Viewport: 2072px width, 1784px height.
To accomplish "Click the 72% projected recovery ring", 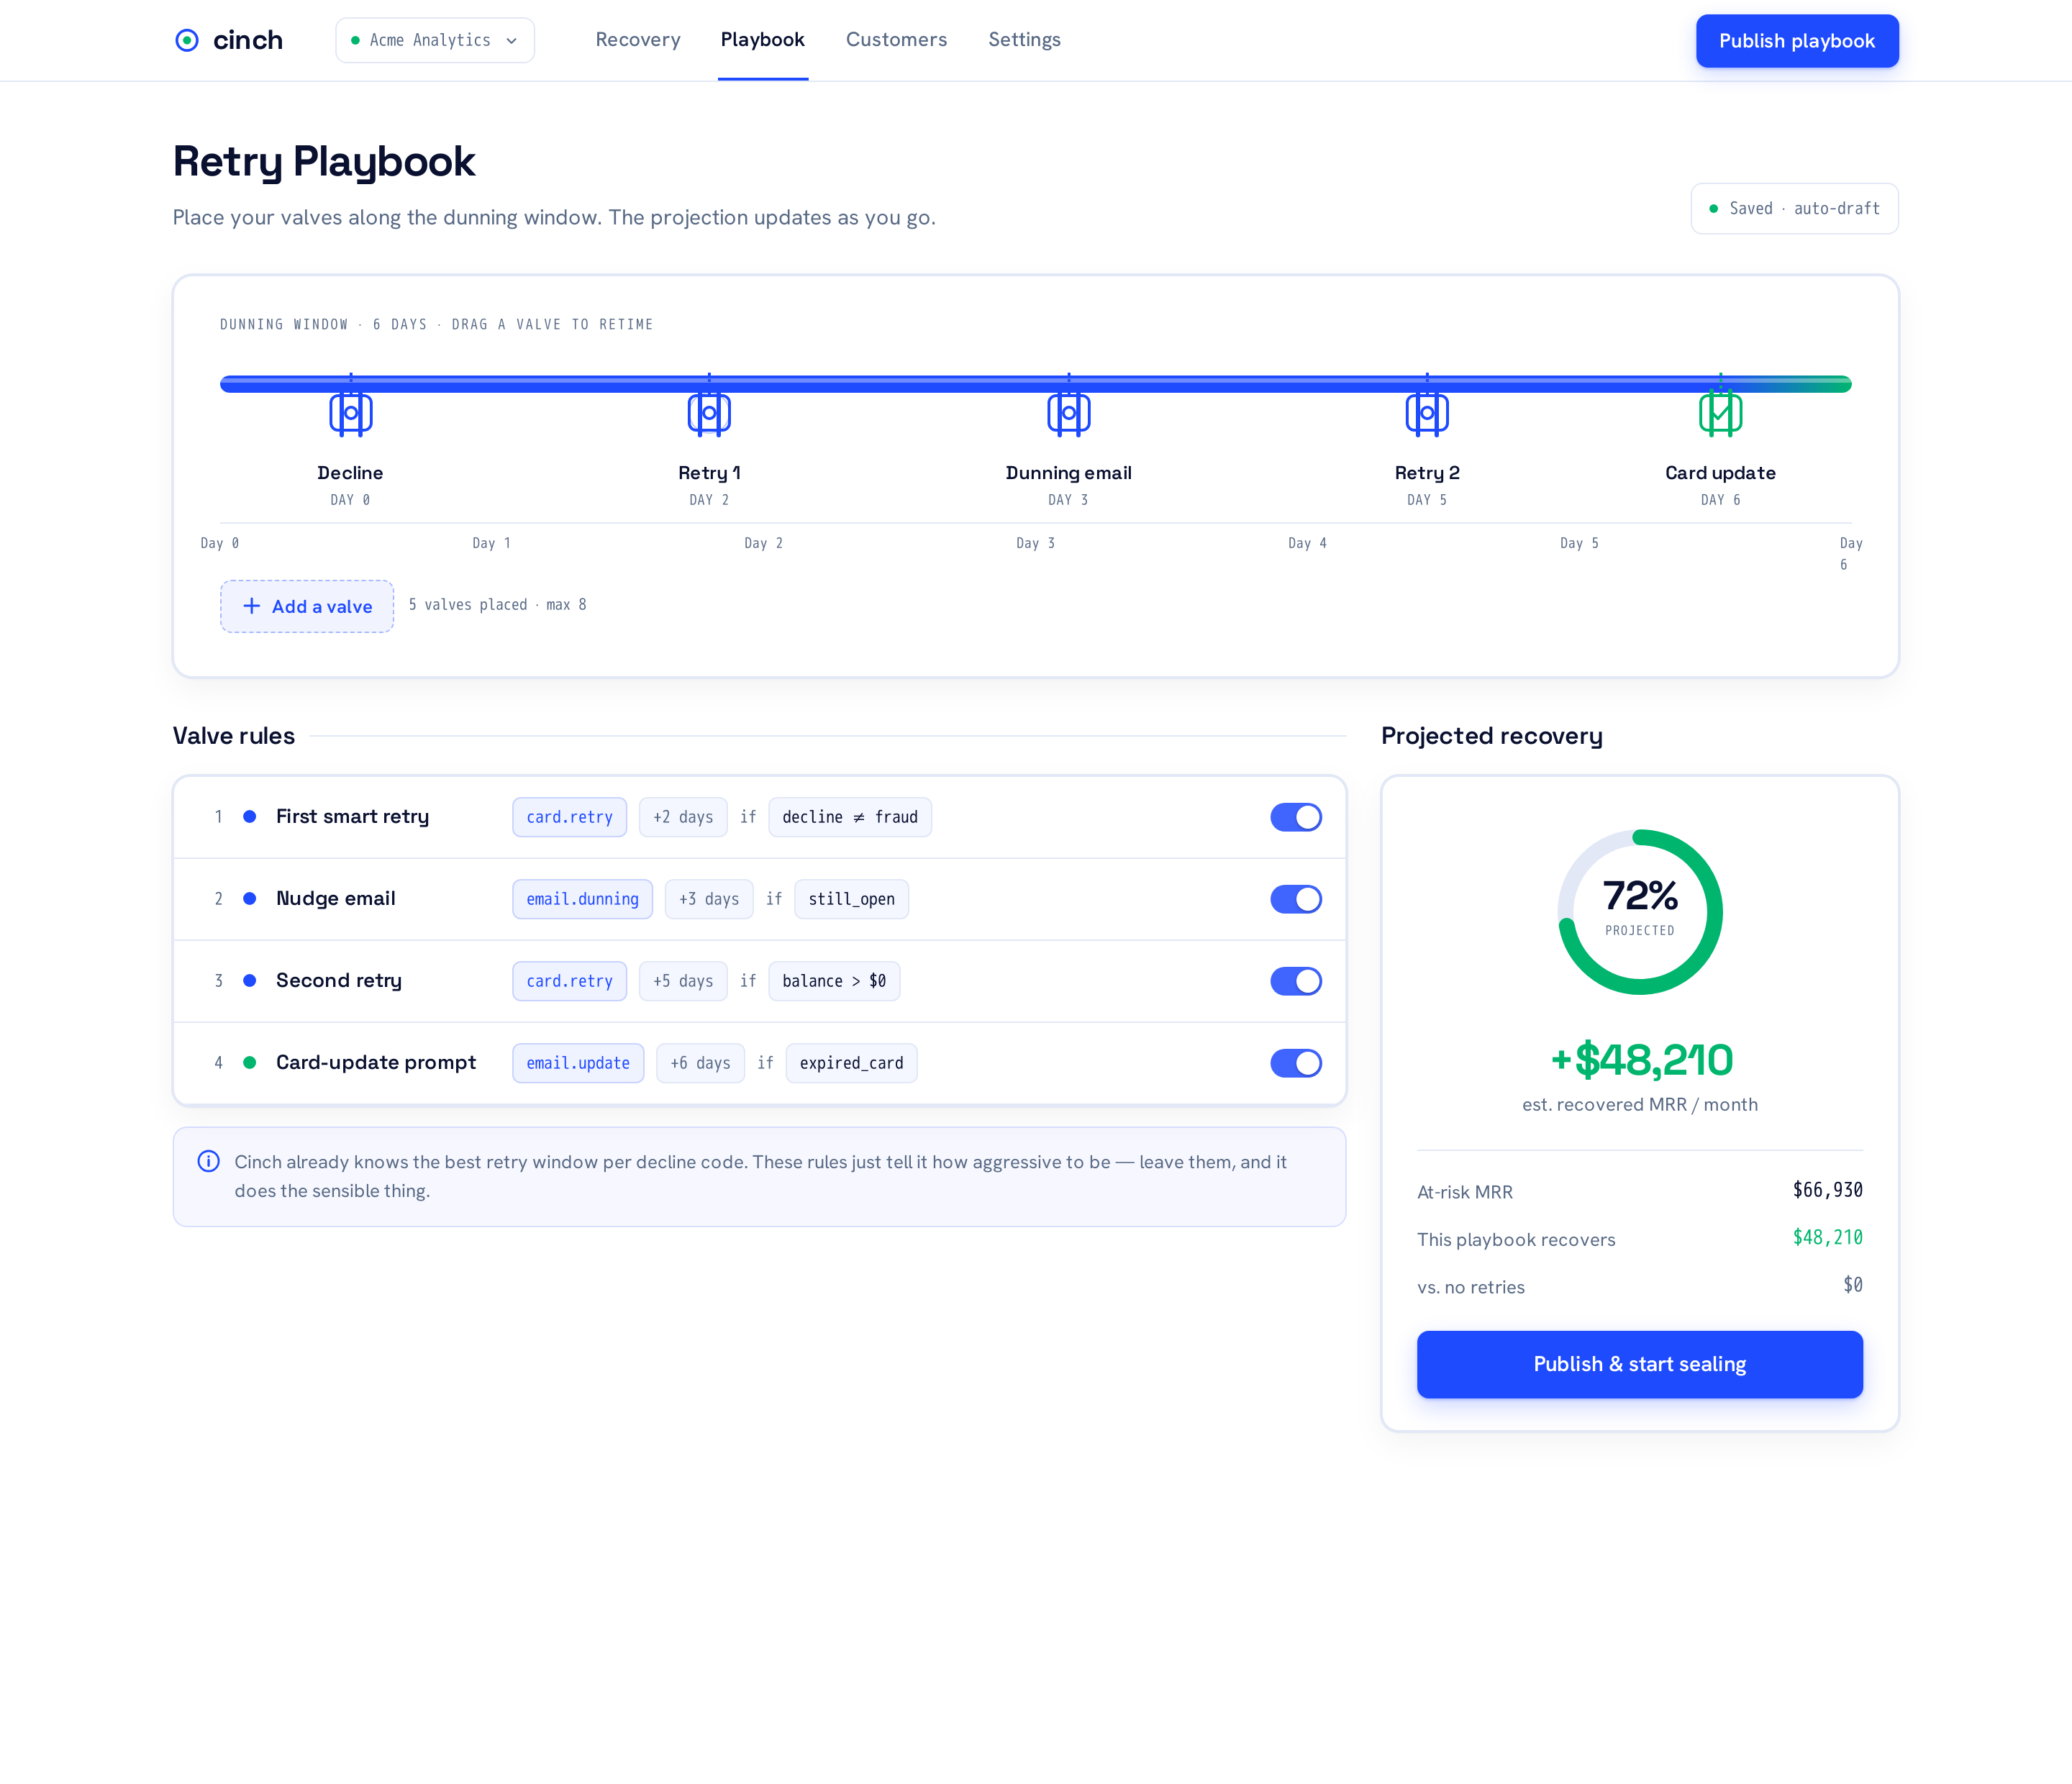I will [1640, 912].
